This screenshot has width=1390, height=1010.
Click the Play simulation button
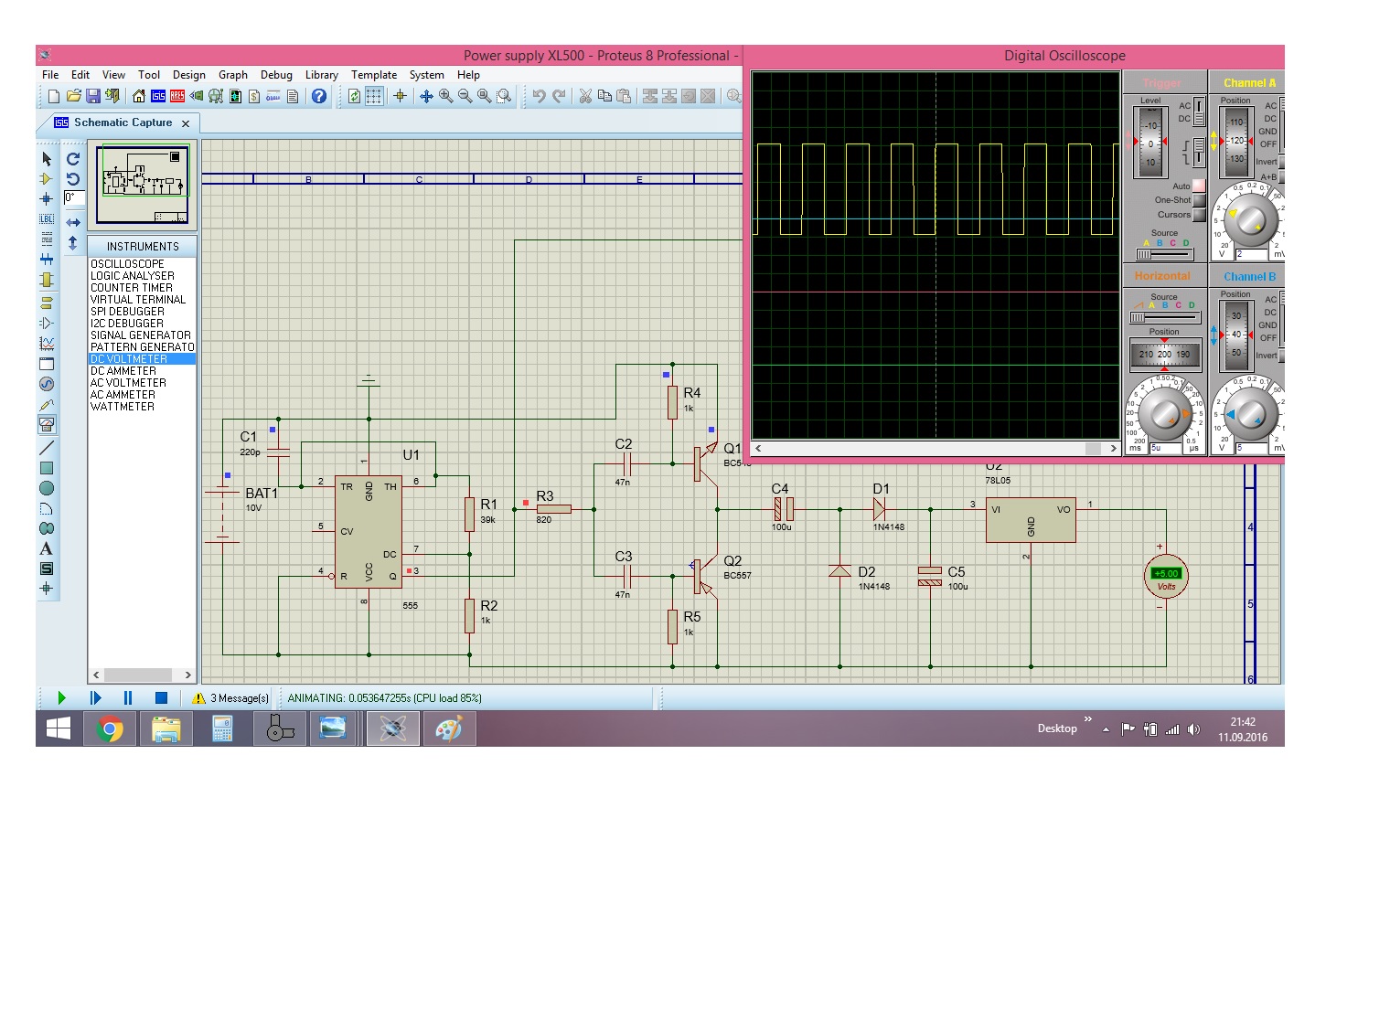coord(61,697)
